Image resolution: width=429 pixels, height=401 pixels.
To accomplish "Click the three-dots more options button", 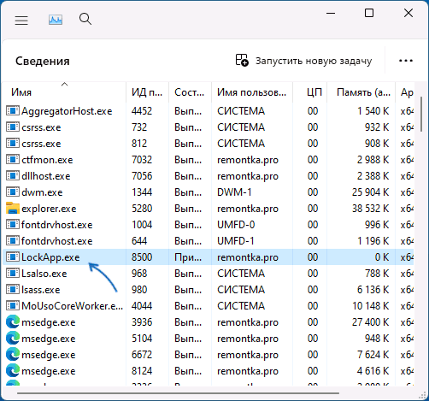I will tap(406, 61).
